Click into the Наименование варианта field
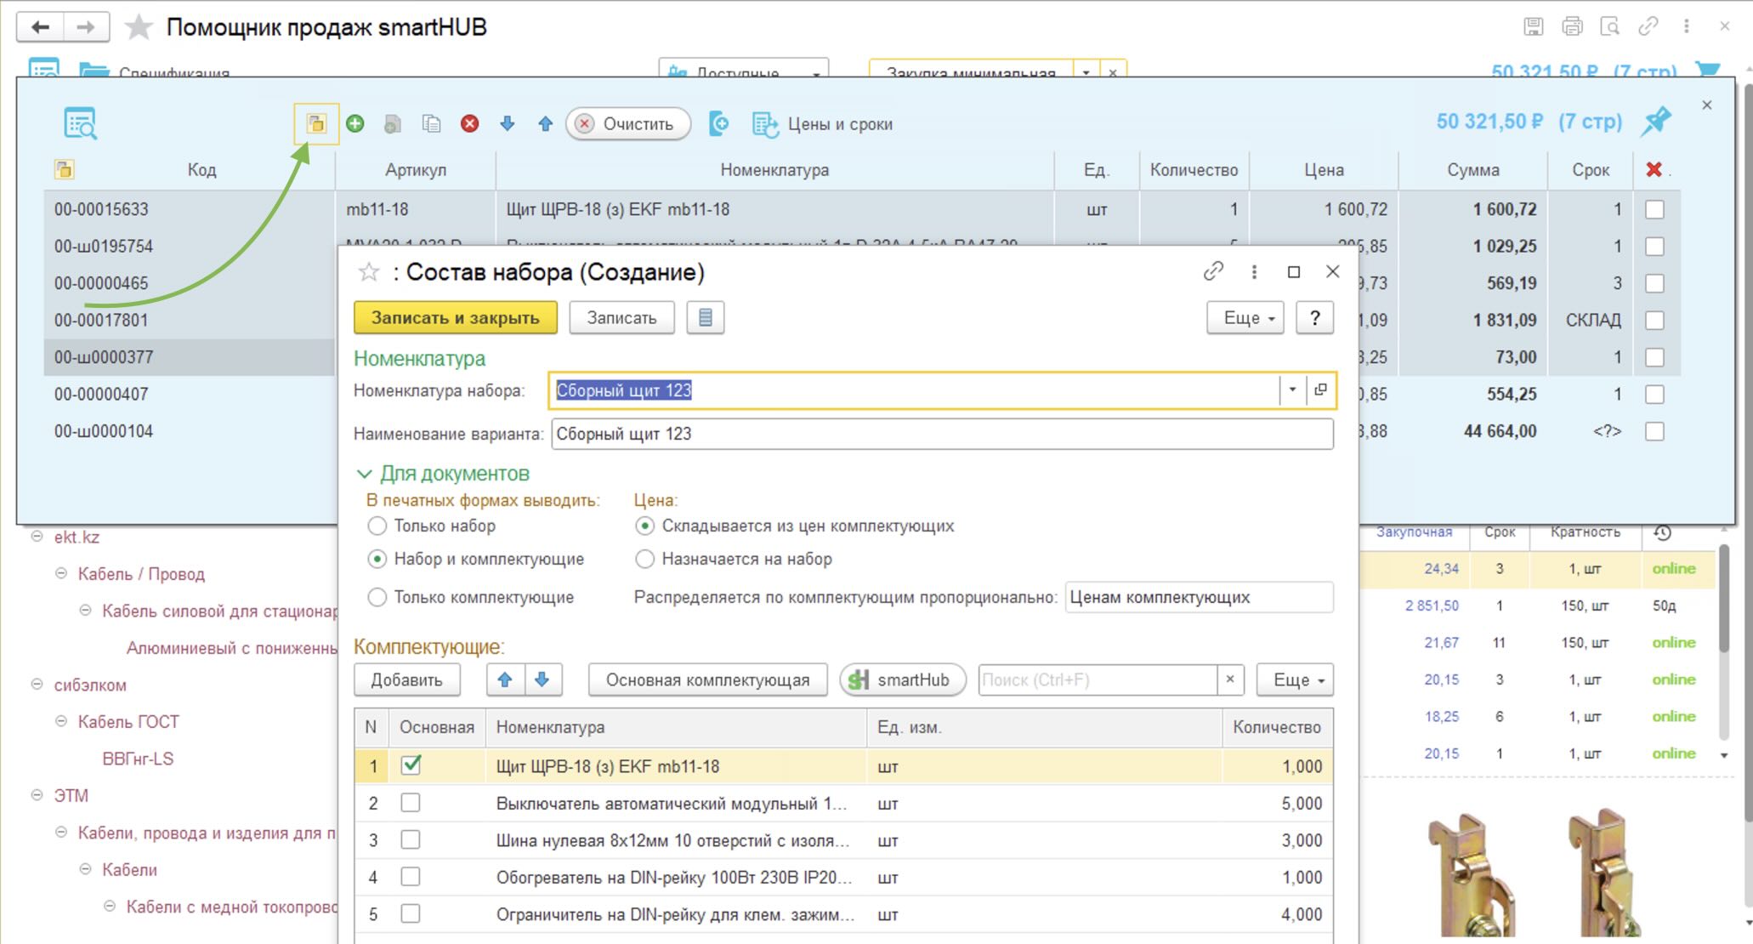 click(942, 434)
